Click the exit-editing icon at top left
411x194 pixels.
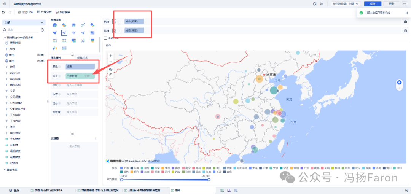click(x=4, y=4)
